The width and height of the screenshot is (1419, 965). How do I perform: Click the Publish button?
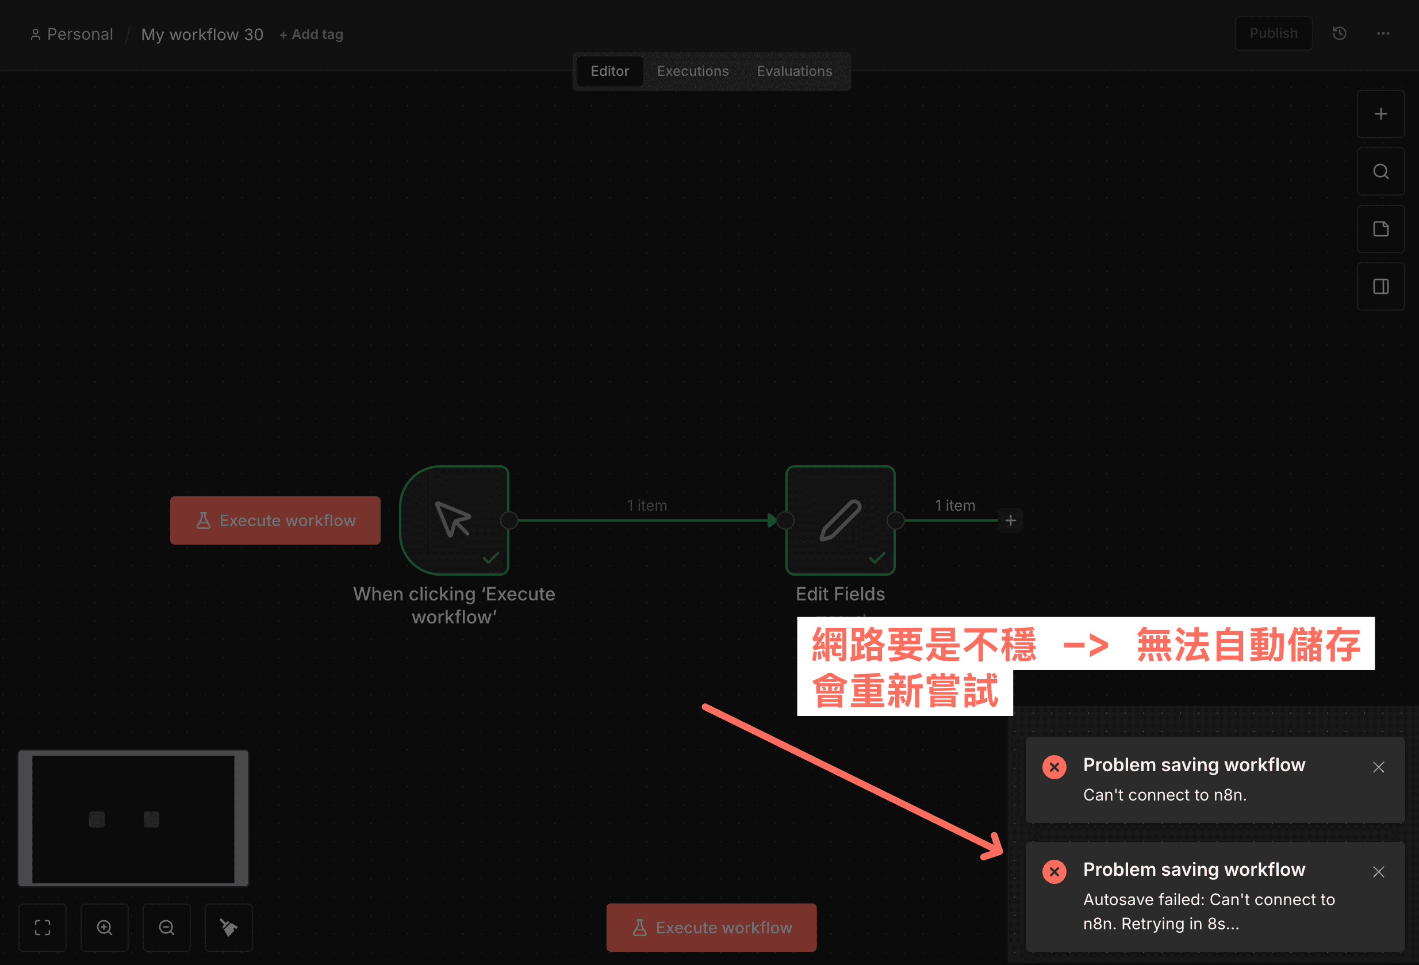click(1274, 33)
